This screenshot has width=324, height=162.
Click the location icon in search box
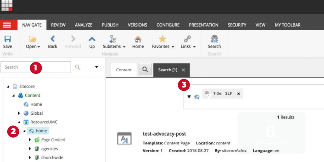pos(197,97)
